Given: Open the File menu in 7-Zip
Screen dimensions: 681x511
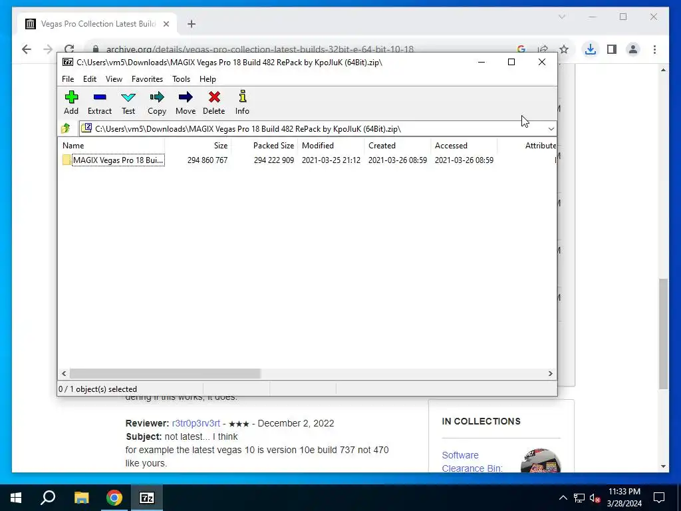Looking at the screenshot, I should [68, 79].
